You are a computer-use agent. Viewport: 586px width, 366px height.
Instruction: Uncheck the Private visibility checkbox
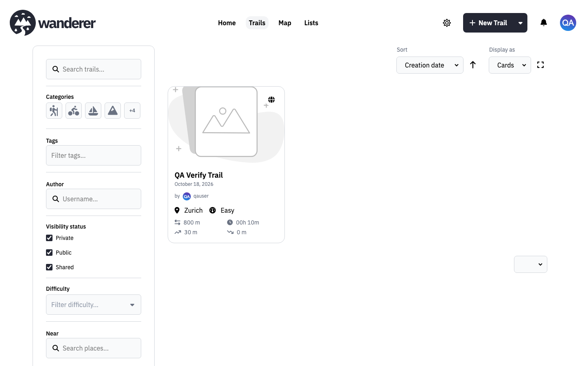[49, 238]
